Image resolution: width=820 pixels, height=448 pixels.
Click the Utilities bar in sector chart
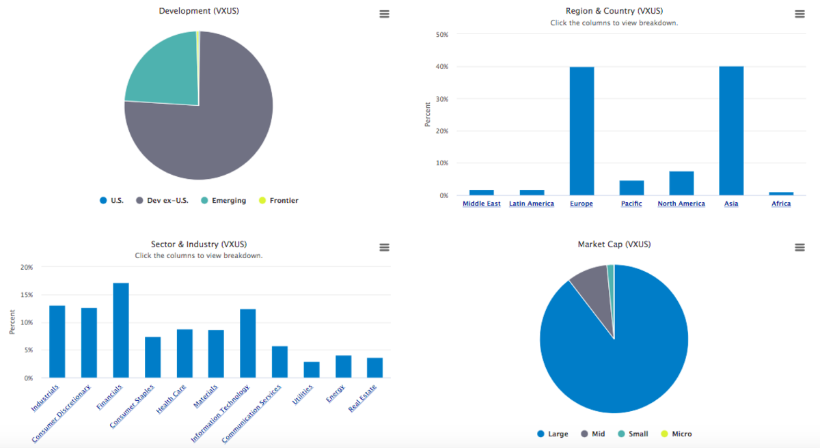tap(312, 369)
